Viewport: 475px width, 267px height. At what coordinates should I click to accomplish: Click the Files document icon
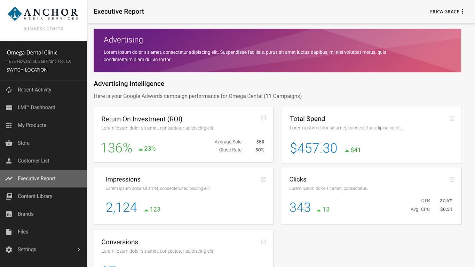click(x=9, y=232)
